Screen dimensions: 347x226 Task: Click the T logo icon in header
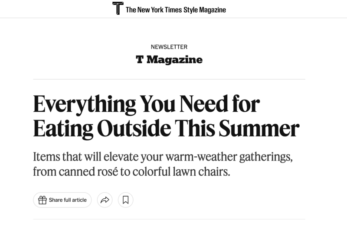coord(118,8)
